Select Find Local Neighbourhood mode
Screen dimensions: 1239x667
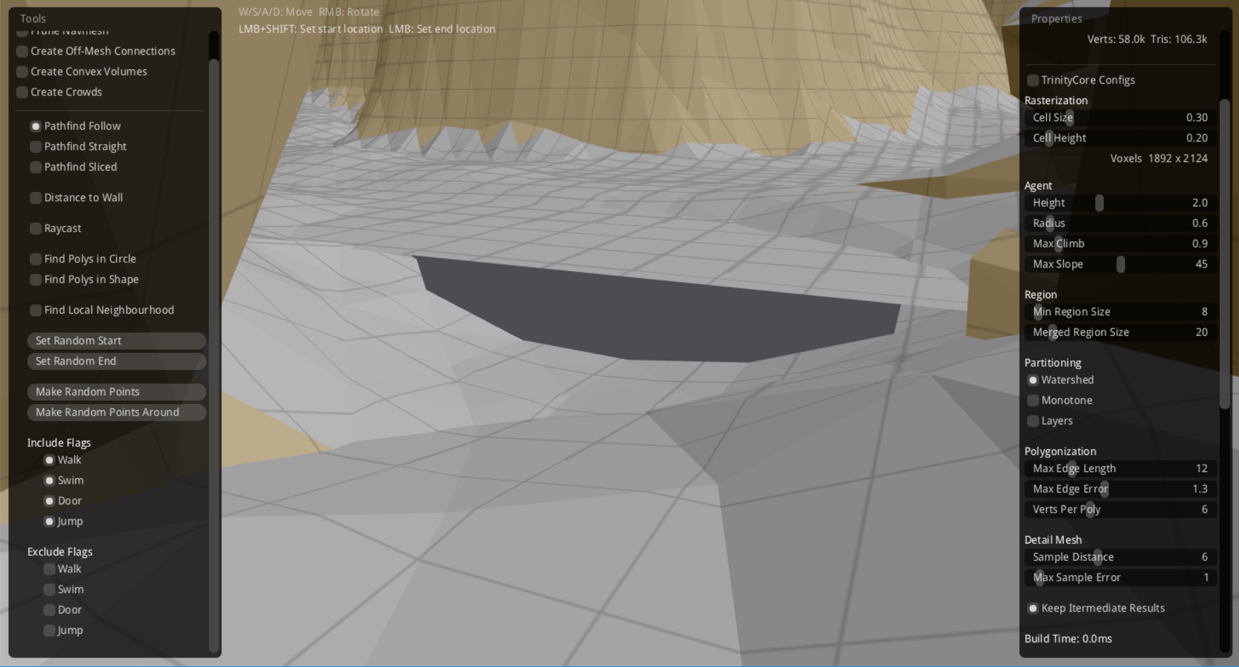click(x=102, y=310)
